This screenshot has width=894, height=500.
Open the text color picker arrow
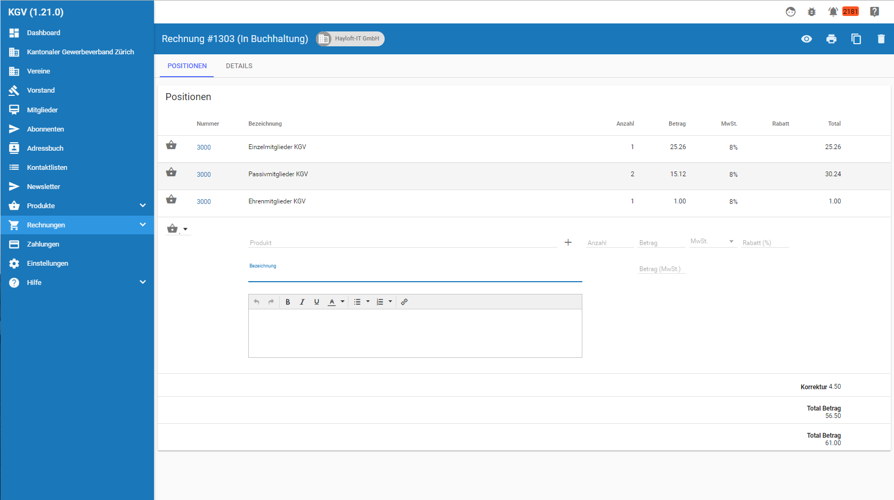click(x=343, y=302)
